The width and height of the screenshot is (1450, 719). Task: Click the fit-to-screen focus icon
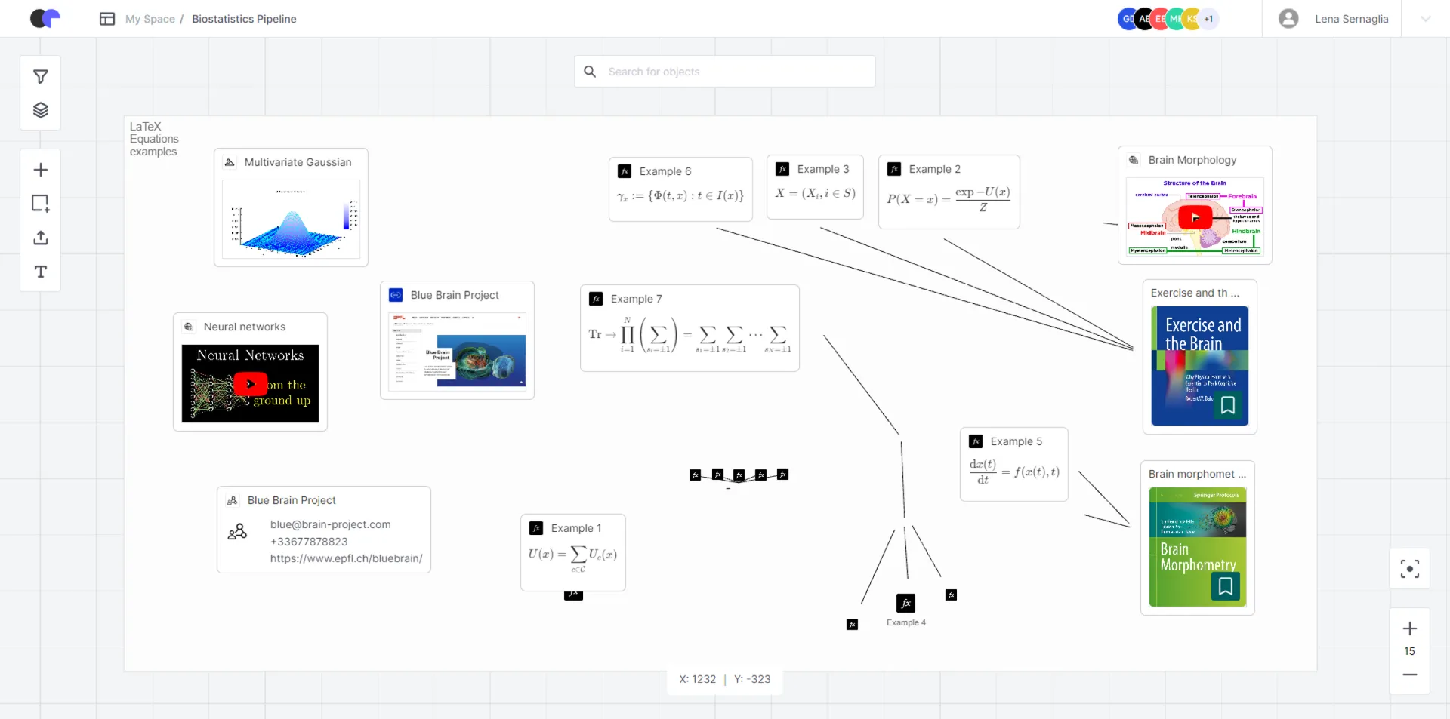pos(1409,569)
